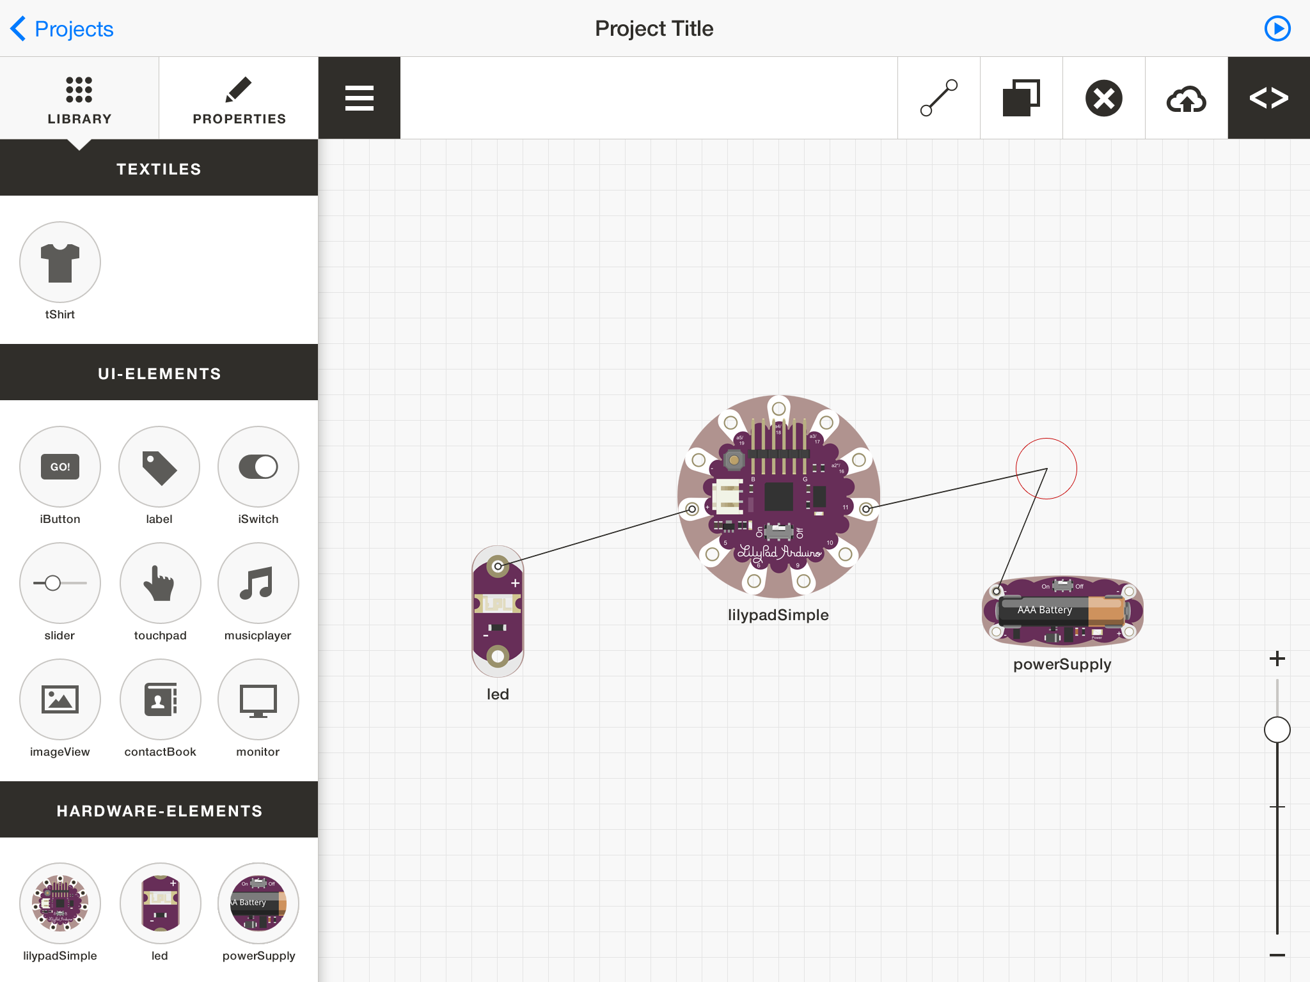Go back to Projects

pos(62,29)
